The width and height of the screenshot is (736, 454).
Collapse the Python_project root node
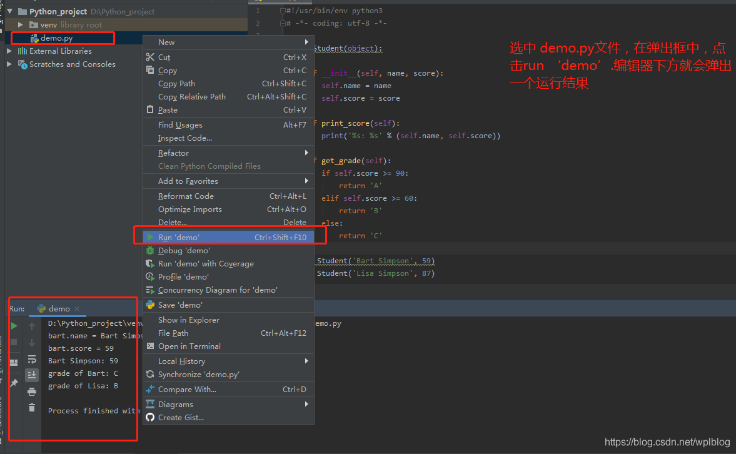pos(9,11)
